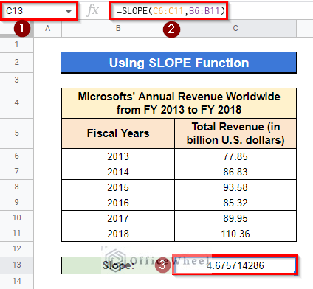Select row 1 header

click(x=16, y=45)
